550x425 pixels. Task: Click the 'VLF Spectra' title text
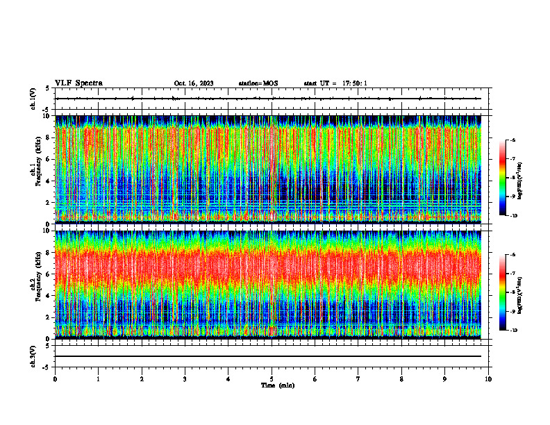pos(78,83)
